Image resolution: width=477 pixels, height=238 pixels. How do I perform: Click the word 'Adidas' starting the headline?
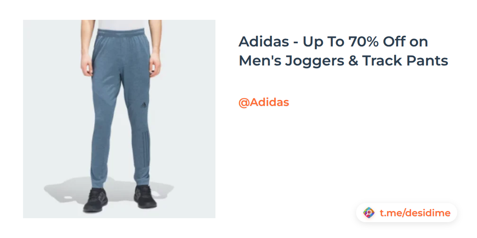(264, 41)
